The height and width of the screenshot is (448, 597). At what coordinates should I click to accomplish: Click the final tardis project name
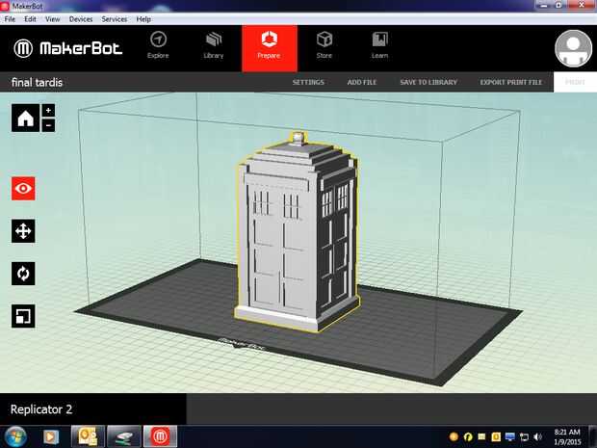(37, 82)
